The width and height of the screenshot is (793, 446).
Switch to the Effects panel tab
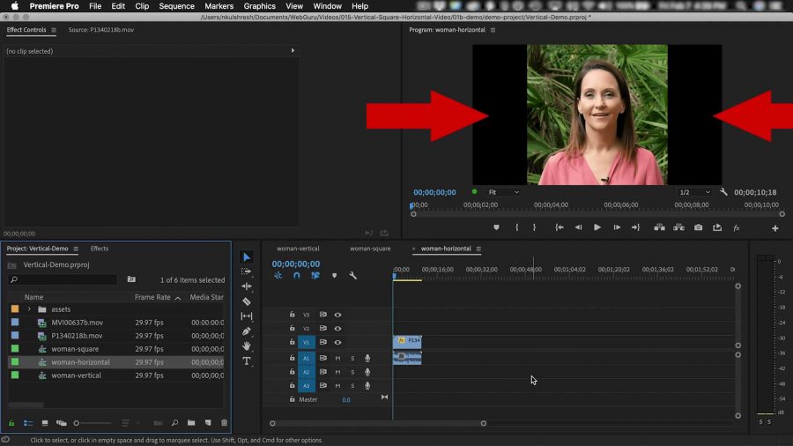click(100, 249)
